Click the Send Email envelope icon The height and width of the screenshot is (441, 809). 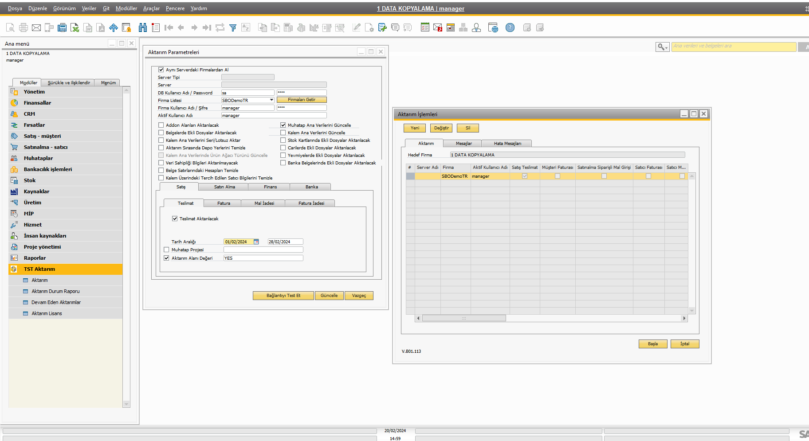[x=36, y=28]
